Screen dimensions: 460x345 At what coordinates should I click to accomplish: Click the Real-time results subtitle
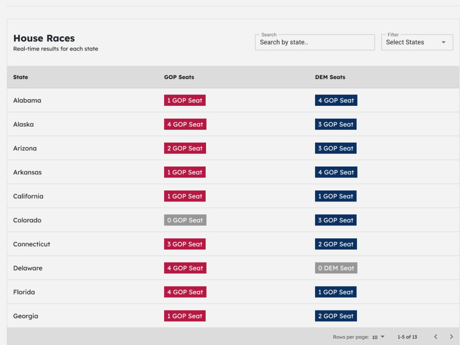[56, 49]
